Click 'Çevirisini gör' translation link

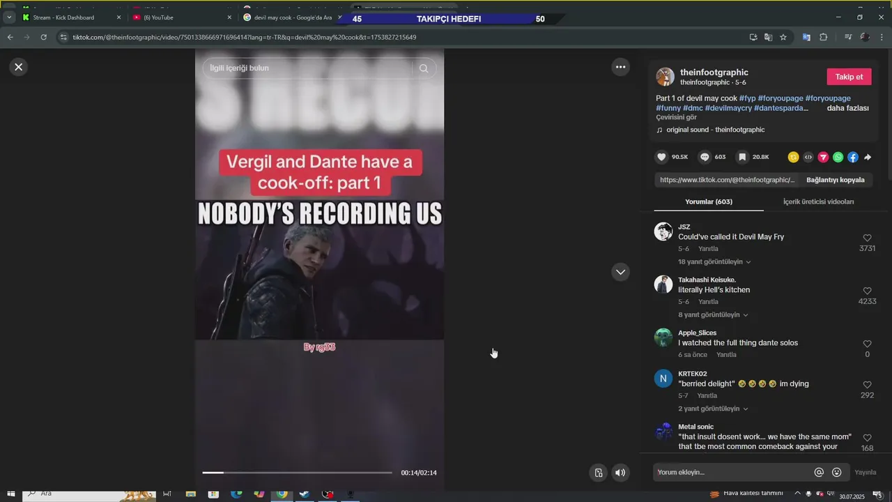[676, 117]
